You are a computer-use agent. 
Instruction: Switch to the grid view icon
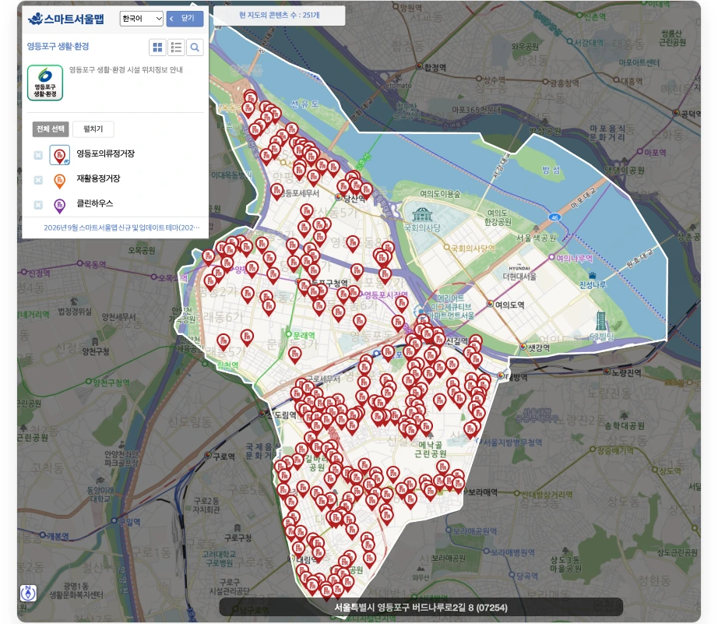(157, 48)
